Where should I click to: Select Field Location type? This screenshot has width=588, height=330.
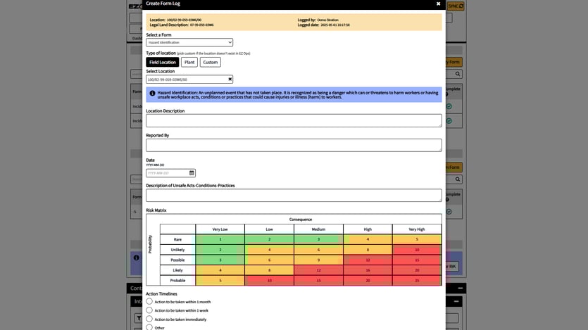click(162, 62)
